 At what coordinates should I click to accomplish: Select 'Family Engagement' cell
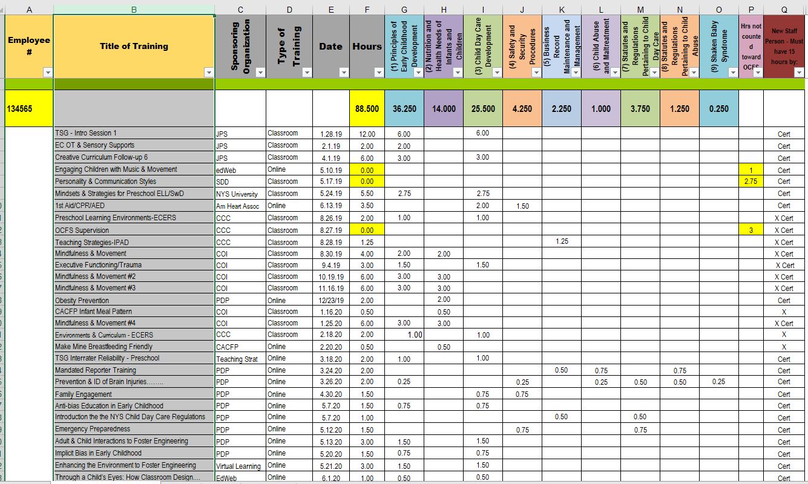(134, 394)
